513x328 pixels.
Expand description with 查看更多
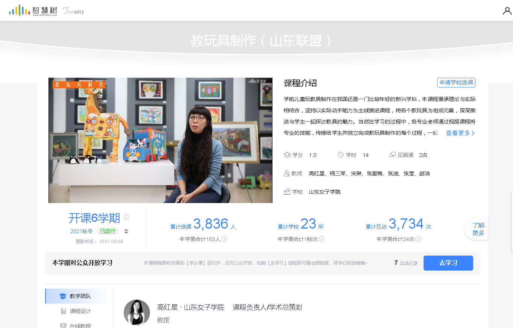pos(460,133)
